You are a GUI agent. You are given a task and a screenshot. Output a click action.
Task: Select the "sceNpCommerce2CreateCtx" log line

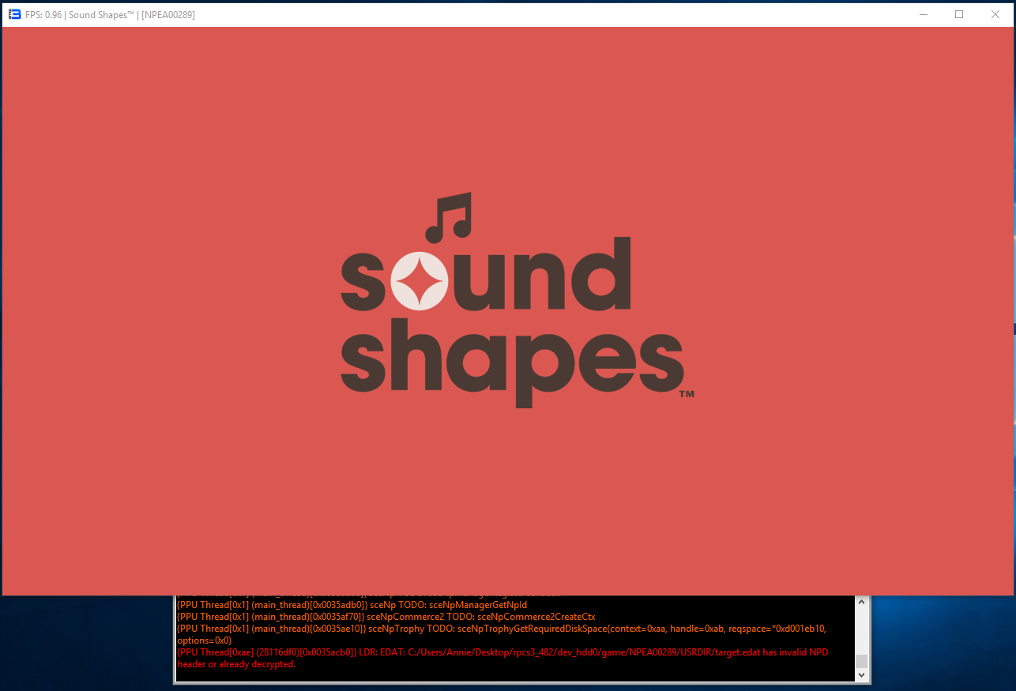point(386,617)
